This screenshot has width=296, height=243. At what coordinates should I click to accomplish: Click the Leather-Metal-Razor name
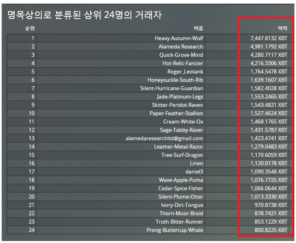pyautogui.click(x=179, y=147)
